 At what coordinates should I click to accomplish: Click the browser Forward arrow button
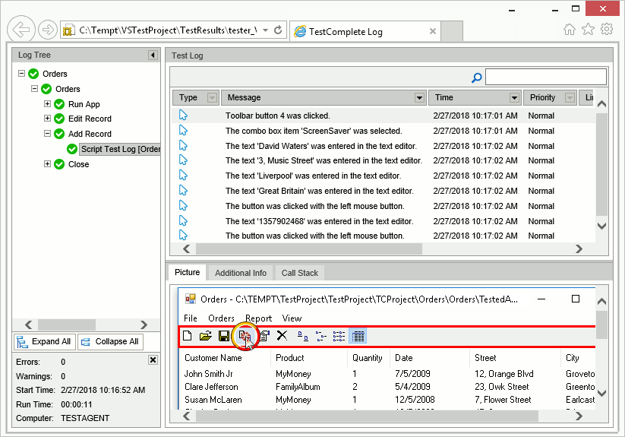(47, 30)
